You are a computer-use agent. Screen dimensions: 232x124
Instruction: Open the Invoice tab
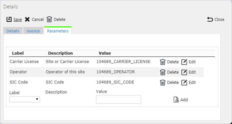(33, 31)
